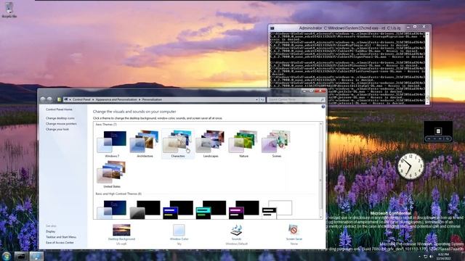Screen dimensions: 465x261
Task: Click the Administrator command prompt title bar
Action: [x=350, y=28]
